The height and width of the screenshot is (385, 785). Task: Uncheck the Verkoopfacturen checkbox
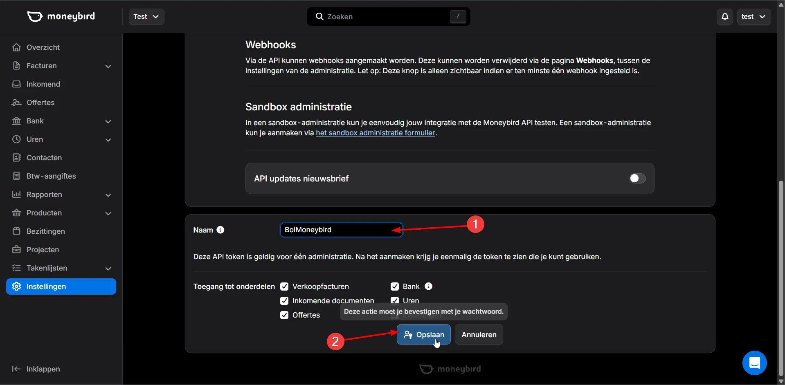284,287
